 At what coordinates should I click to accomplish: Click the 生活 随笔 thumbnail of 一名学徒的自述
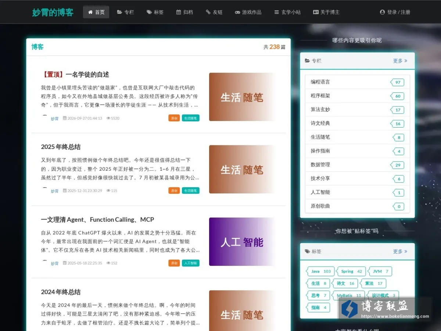(x=242, y=97)
